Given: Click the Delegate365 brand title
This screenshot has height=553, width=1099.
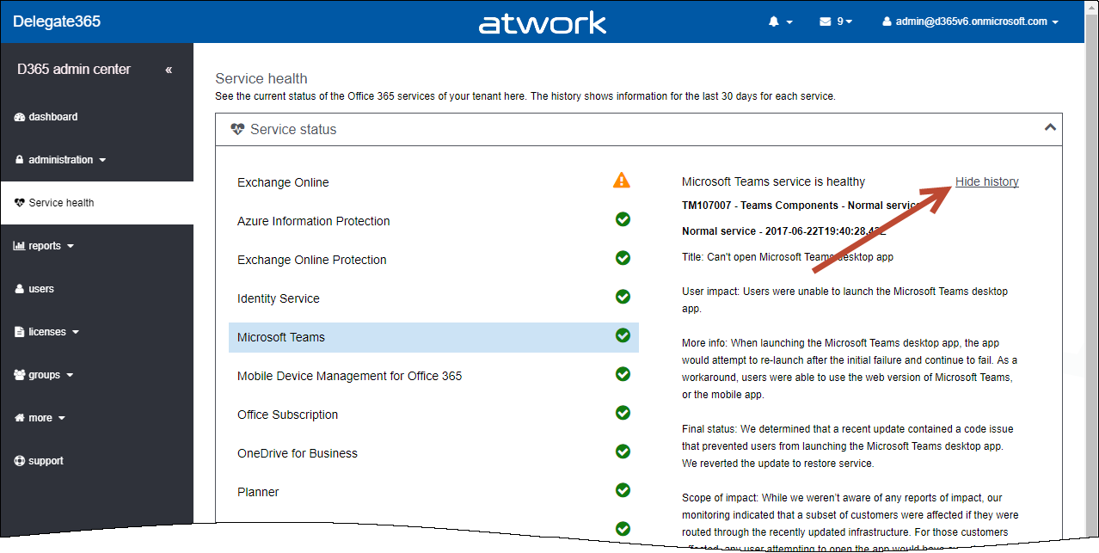Looking at the screenshot, I should click(57, 22).
